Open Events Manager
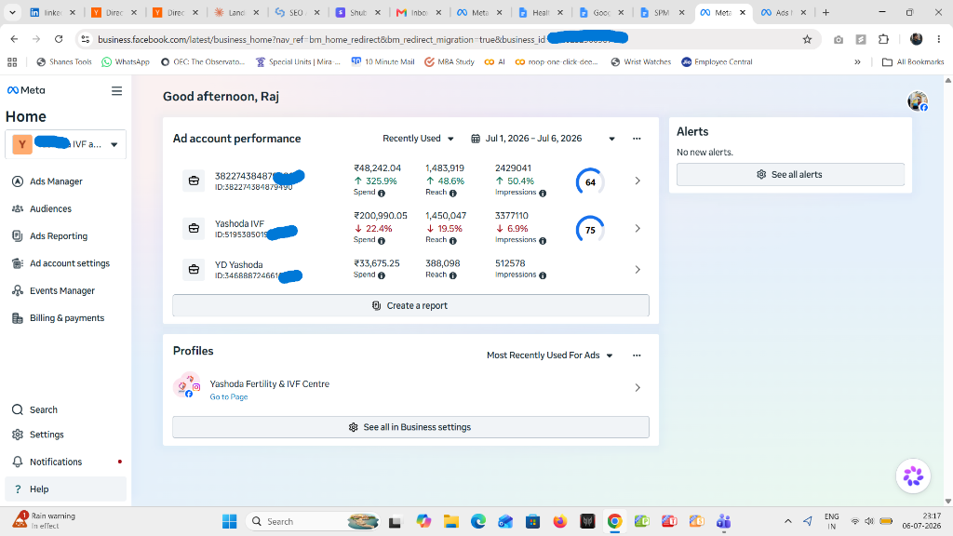Image resolution: width=953 pixels, height=536 pixels. tap(62, 290)
